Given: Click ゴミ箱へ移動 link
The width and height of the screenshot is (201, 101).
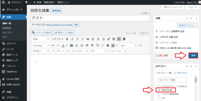Looking at the screenshot, I should 162,55.
